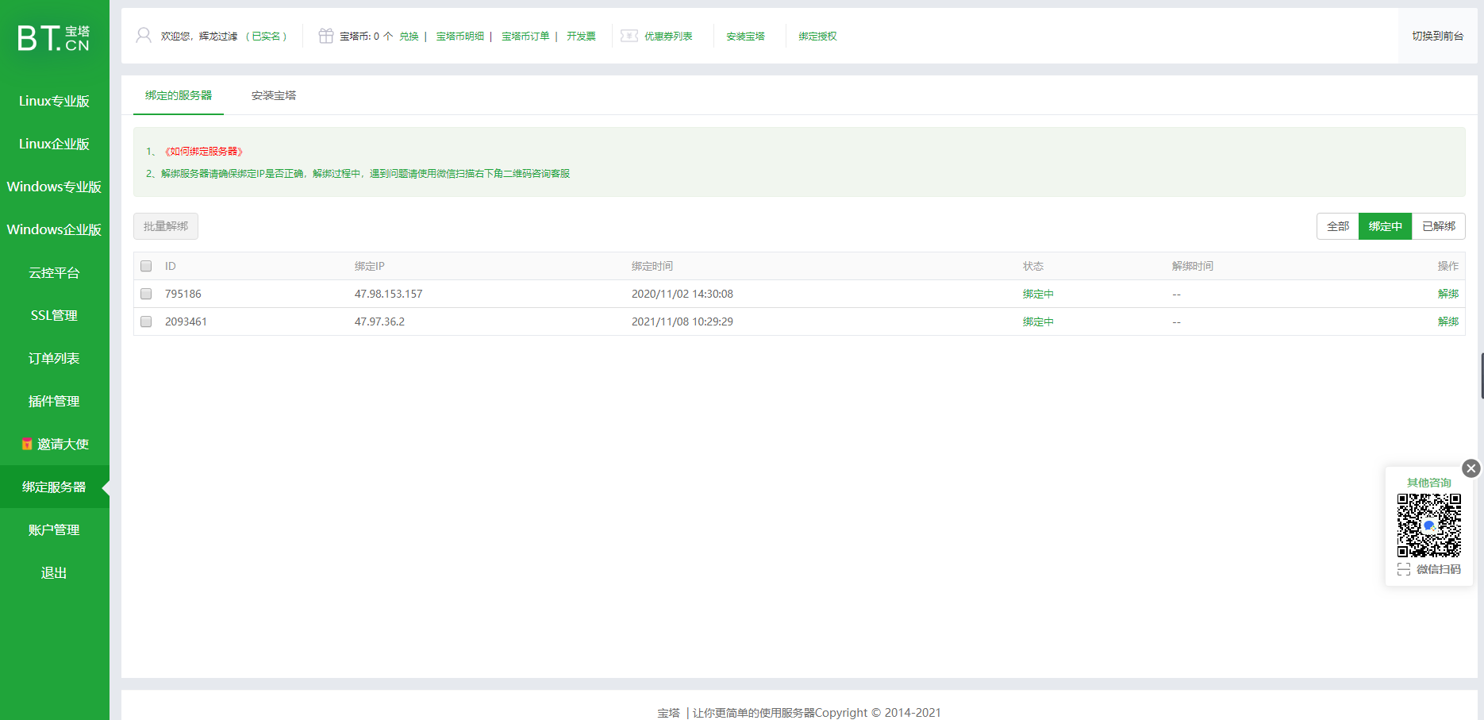Viewport: 1484px width, 720px height.
Task: Open 账户管理 in sidebar
Action: (54, 529)
